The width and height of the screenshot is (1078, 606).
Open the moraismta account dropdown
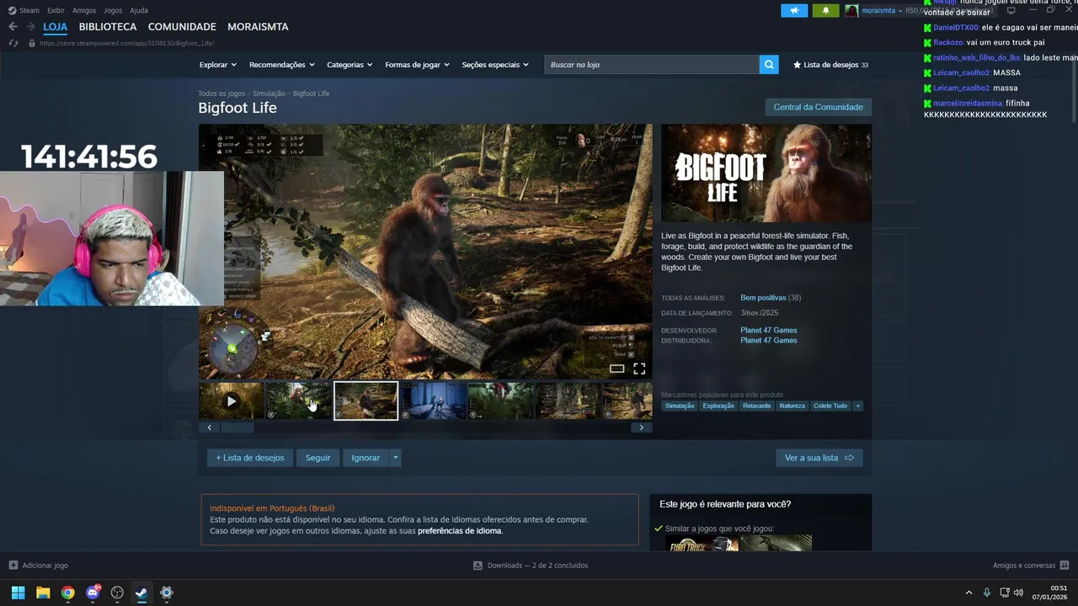[882, 11]
